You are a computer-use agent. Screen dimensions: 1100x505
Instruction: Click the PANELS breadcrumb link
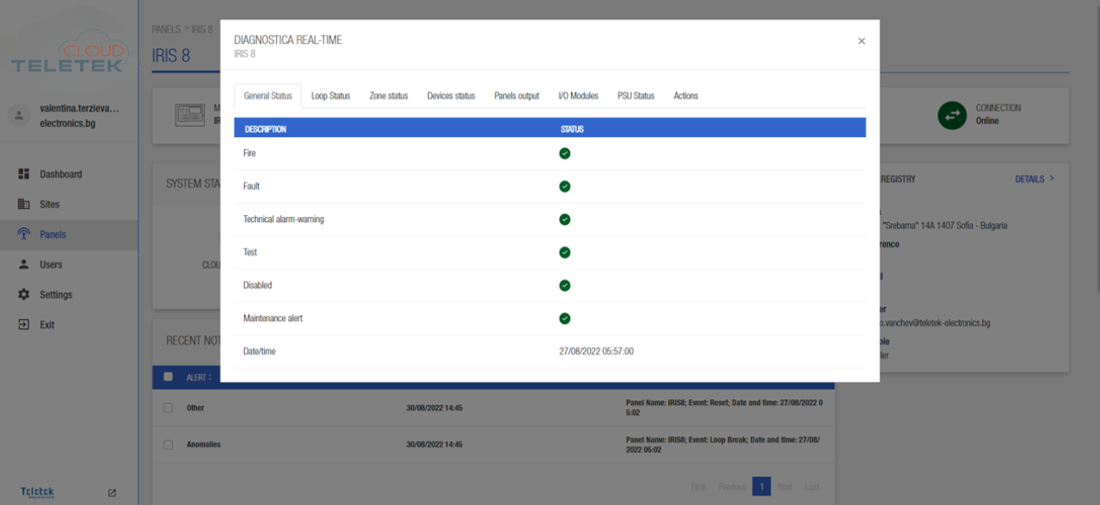pyautogui.click(x=166, y=29)
